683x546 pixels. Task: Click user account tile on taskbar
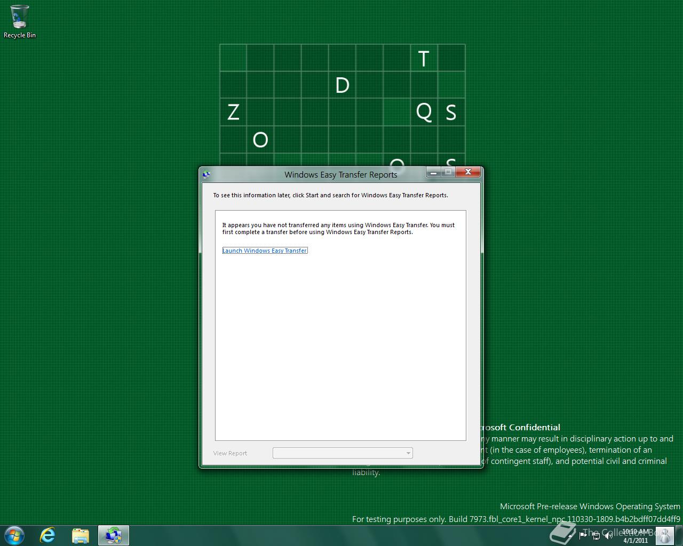click(x=664, y=535)
